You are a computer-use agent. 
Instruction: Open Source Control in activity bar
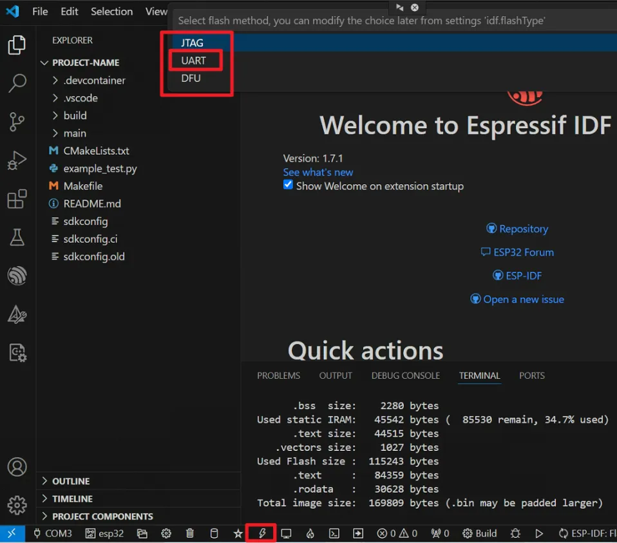tap(17, 122)
